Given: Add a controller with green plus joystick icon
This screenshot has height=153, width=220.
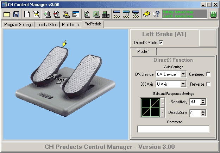Looking at the screenshot, I should click(x=47, y=14).
